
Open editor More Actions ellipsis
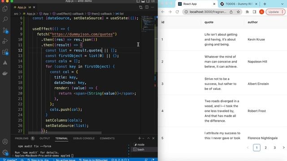coord(152,7)
